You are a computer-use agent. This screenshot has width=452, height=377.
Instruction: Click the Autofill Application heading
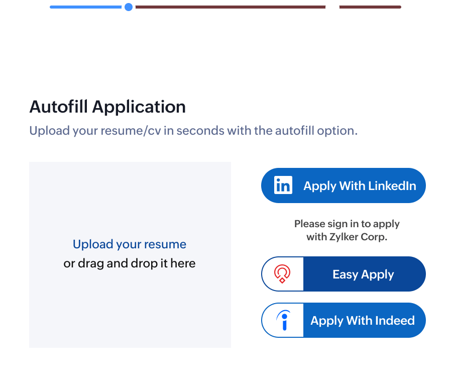click(x=107, y=107)
